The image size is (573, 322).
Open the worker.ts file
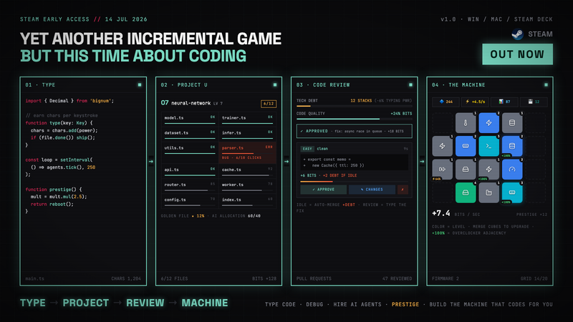(x=247, y=186)
